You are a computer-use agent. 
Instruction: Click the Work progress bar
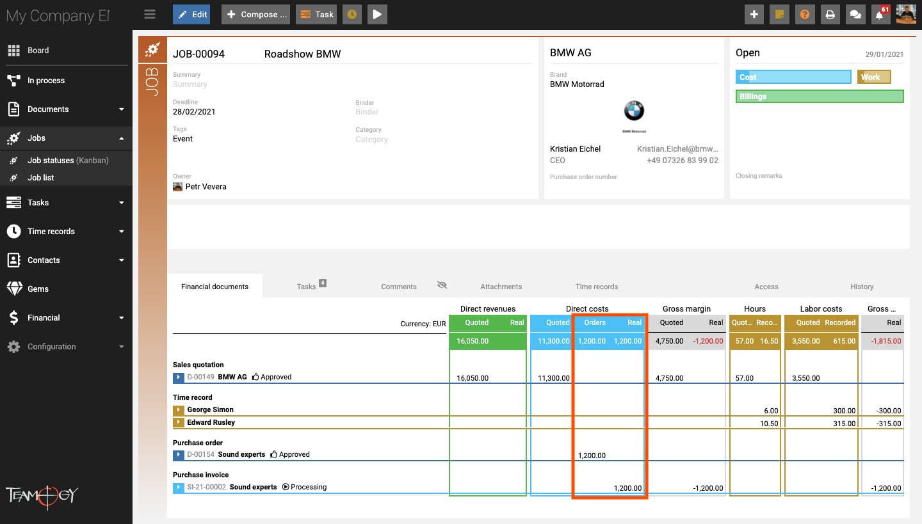(x=874, y=77)
